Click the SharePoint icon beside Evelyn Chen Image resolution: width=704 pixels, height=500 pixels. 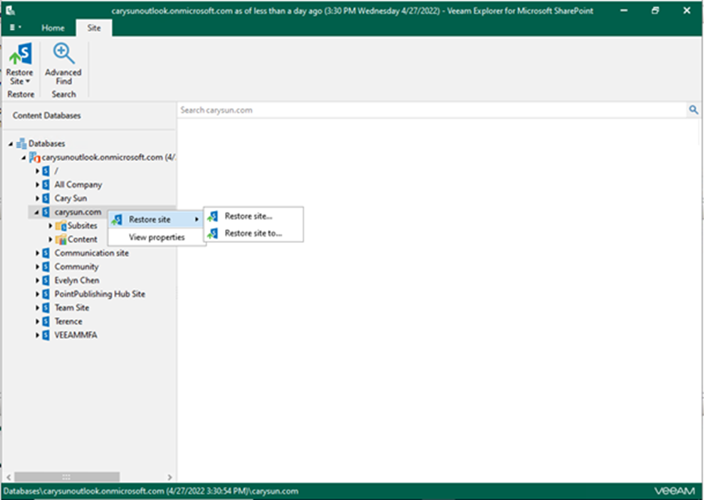[x=46, y=281]
